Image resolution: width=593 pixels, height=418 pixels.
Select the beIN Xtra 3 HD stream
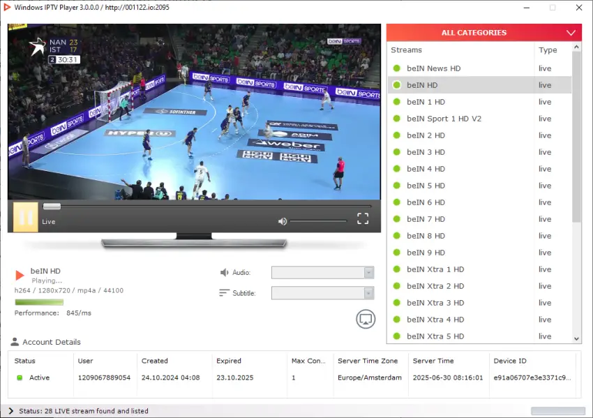tap(479, 303)
